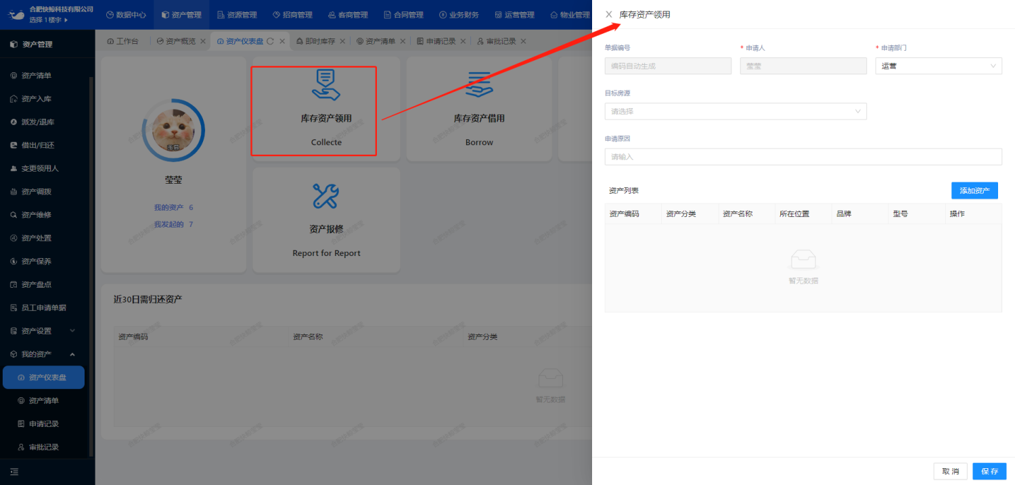The image size is (1015, 485).
Task: Click the whale company logo
Action: click(16, 14)
